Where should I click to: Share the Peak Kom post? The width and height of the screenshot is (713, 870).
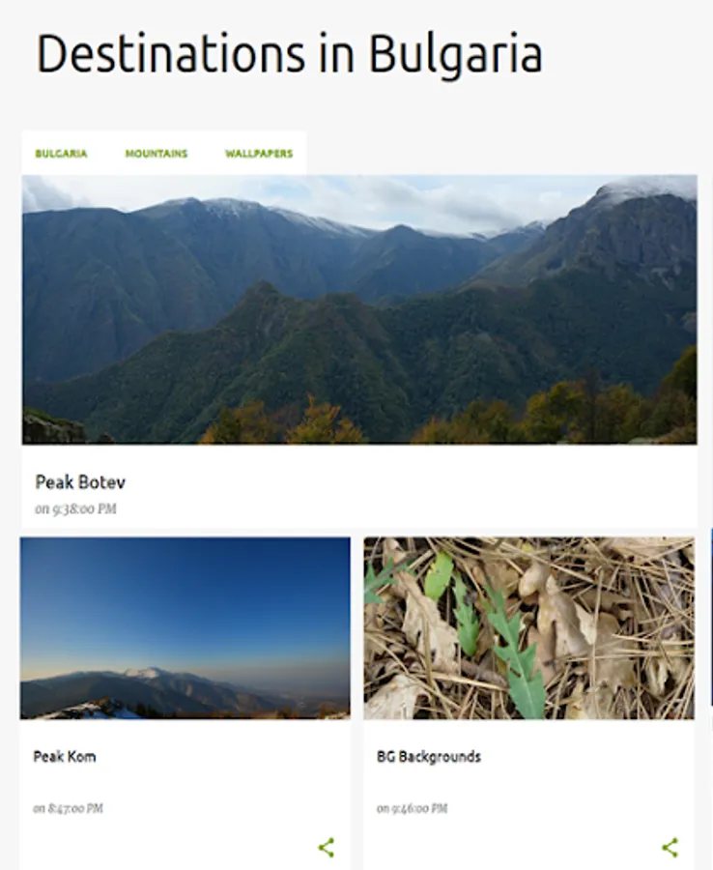tap(326, 847)
